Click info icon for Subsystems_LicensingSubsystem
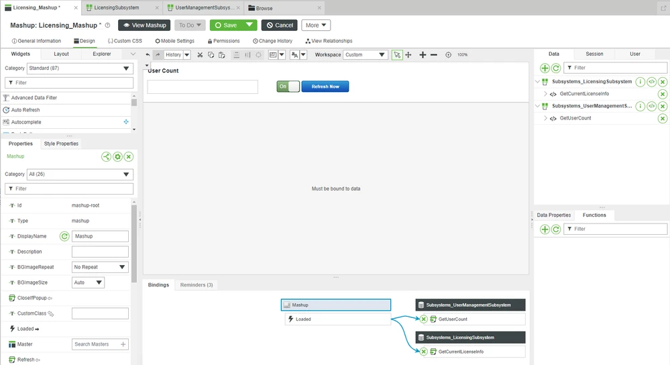The height and width of the screenshot is (365, 670). (640, 82)
